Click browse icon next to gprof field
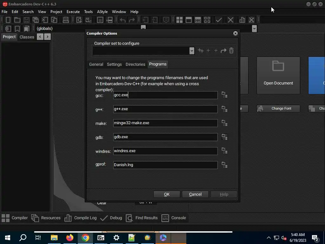The height and width of the screenshot is (244, 325). 224,165
